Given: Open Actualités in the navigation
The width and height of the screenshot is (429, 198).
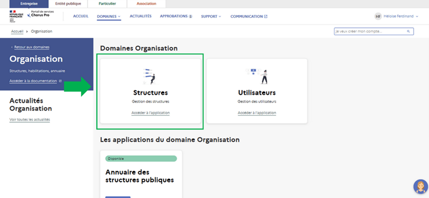Looking at the screenshot, I should pos(140,16).
